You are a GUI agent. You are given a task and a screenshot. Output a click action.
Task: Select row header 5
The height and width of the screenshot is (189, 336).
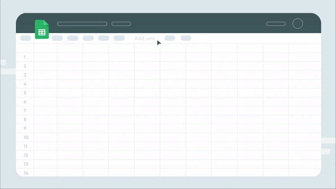[x=25, y=93]
